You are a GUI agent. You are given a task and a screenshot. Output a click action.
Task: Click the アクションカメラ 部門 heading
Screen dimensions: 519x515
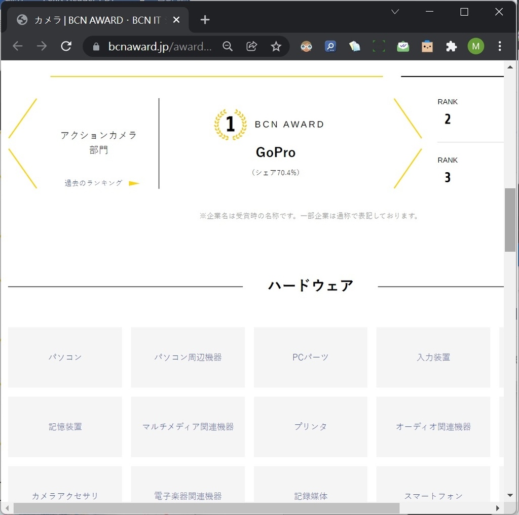tap(99, 143)
